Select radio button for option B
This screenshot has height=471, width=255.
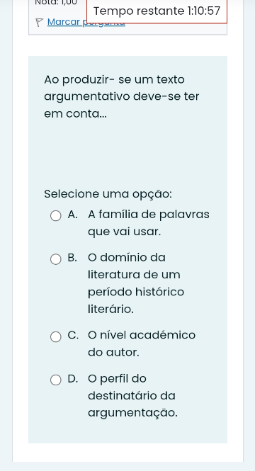tap(55, 259)
